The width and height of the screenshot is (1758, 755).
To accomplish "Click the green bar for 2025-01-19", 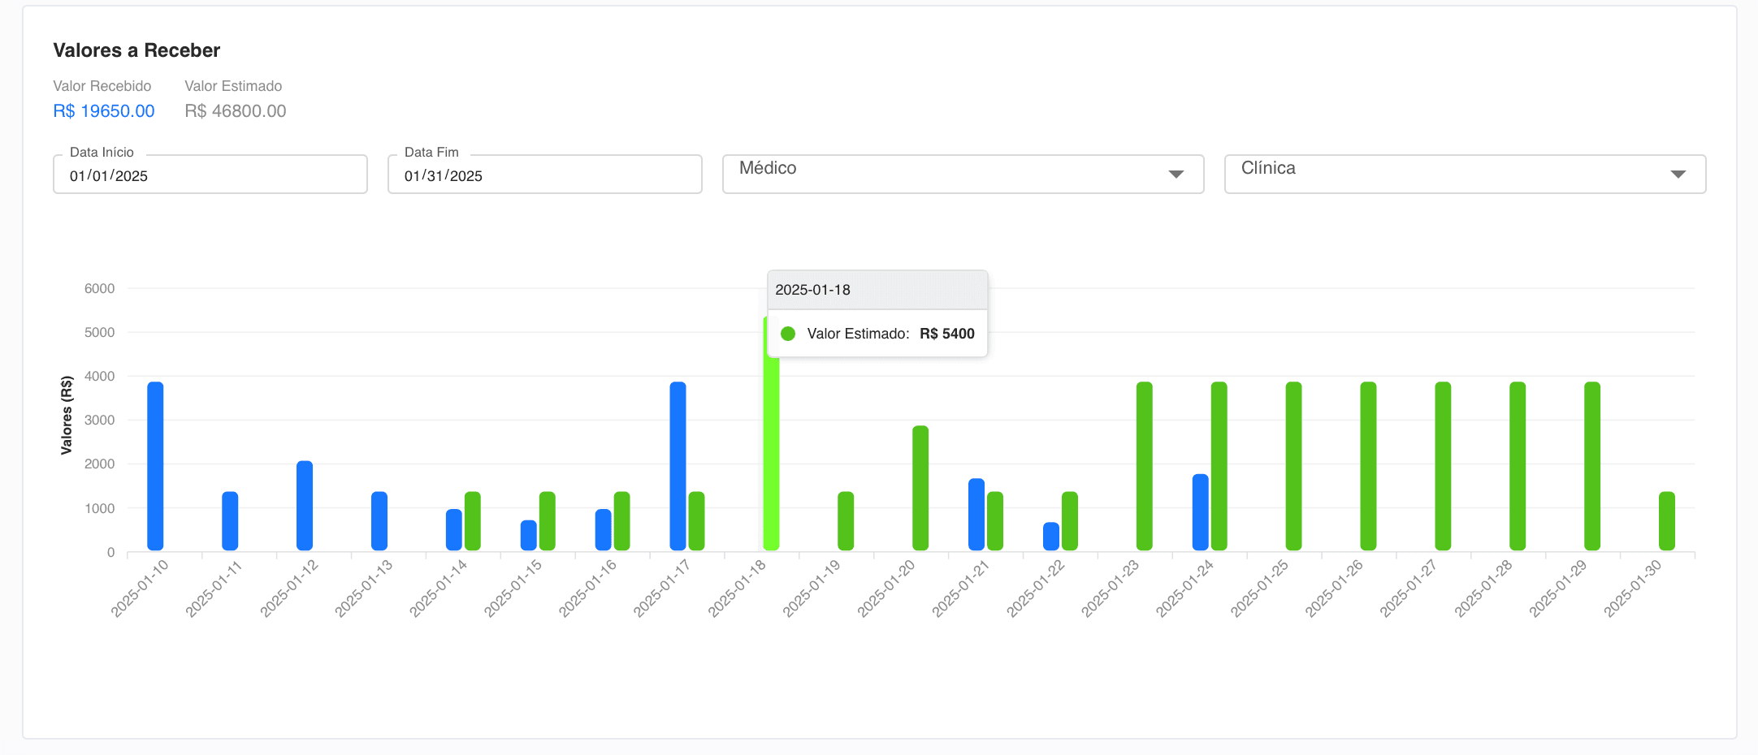I will click(846, 521).
